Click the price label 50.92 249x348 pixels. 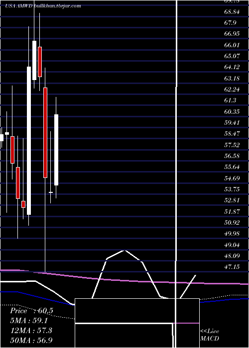pyautogui.click(x=232, y=223)
